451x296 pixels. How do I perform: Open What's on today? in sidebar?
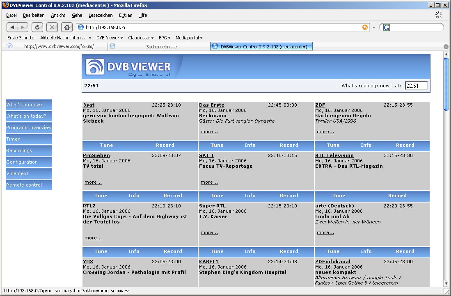[29, 116]
